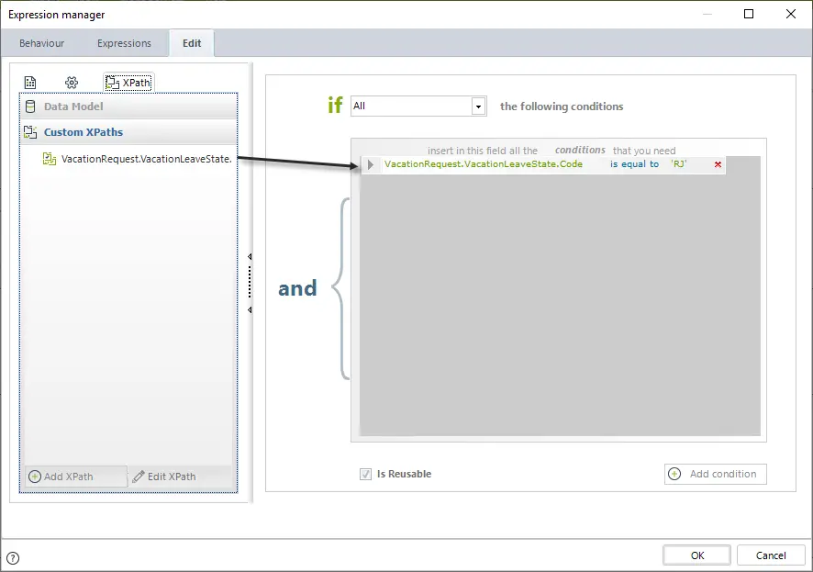Click the lower splitter arrow on divider
813x572 pixels.
[250, 309]
